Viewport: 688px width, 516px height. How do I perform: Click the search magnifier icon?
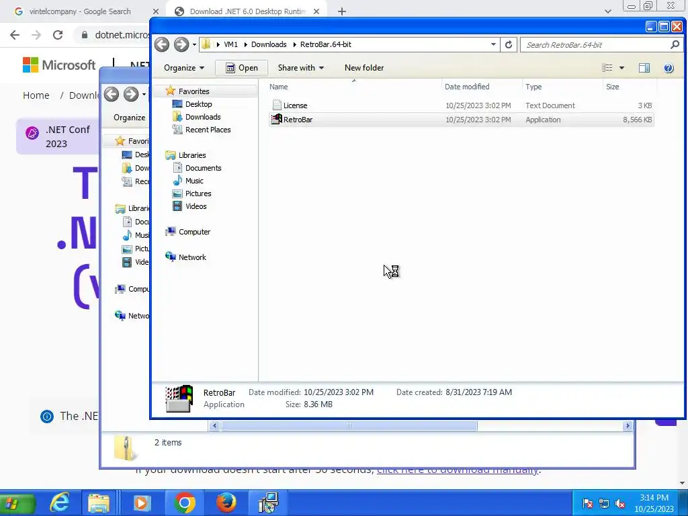coord(675,44)
